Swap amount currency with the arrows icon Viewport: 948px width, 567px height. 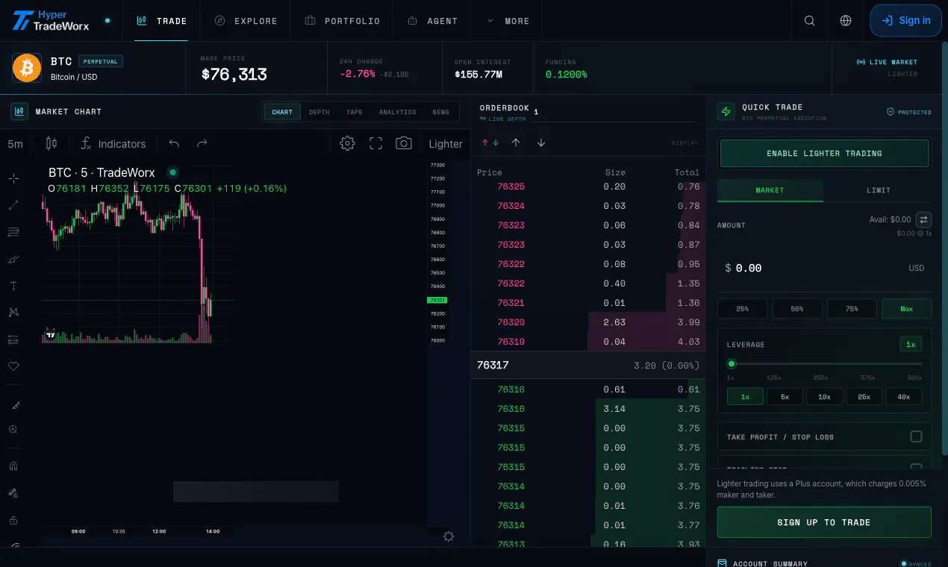point(924,219)
